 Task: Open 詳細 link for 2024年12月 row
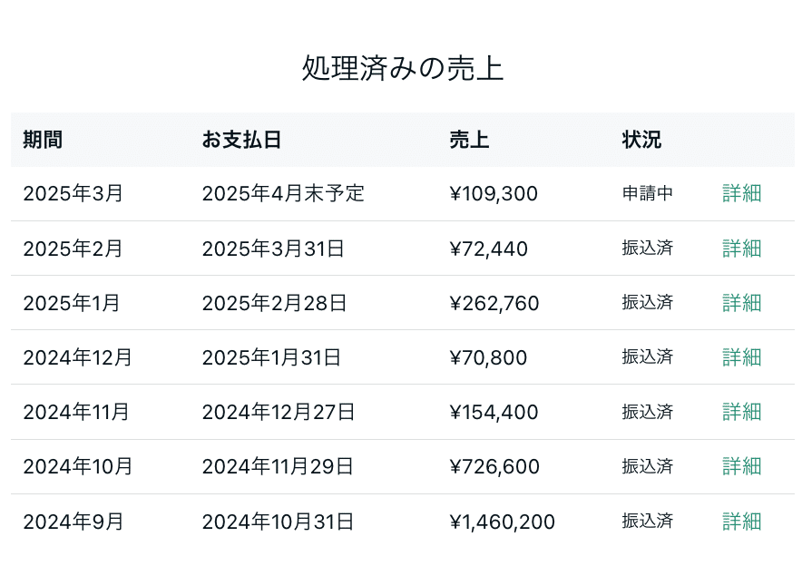point(741,357)
